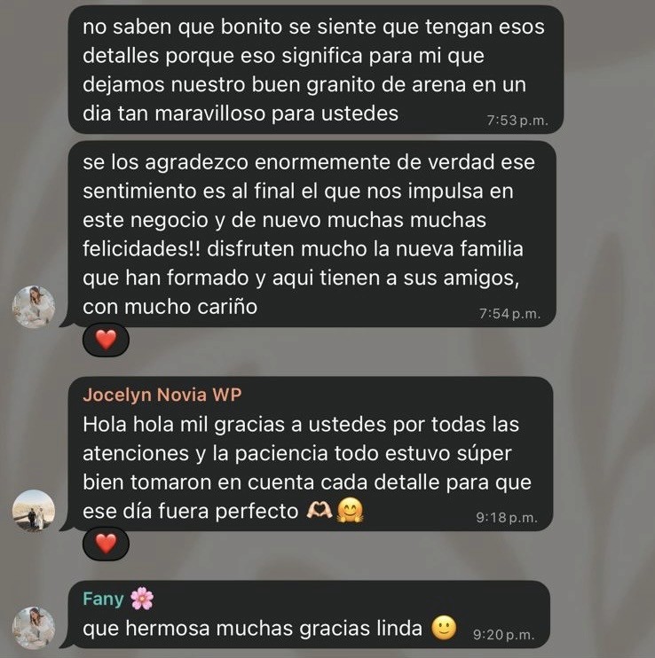Viewport: 655px width, 658px height.
Task: Open Jocelyn Novia WP's profile picture
Action: pyautogui.click(x=34, y=511)
